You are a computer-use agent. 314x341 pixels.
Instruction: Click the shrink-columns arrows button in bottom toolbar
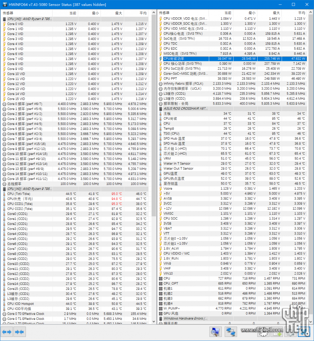tap(20, 332)
